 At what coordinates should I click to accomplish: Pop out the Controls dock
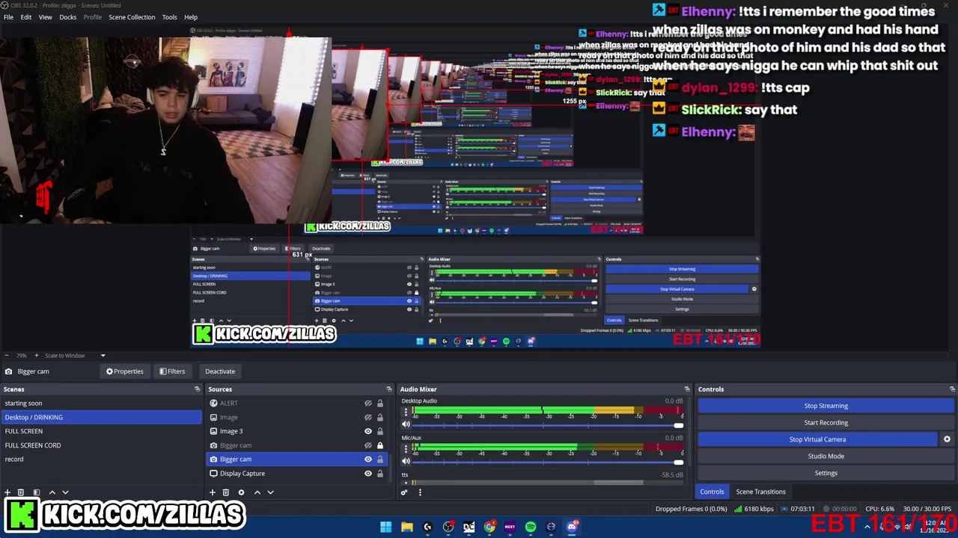(952, 389)
